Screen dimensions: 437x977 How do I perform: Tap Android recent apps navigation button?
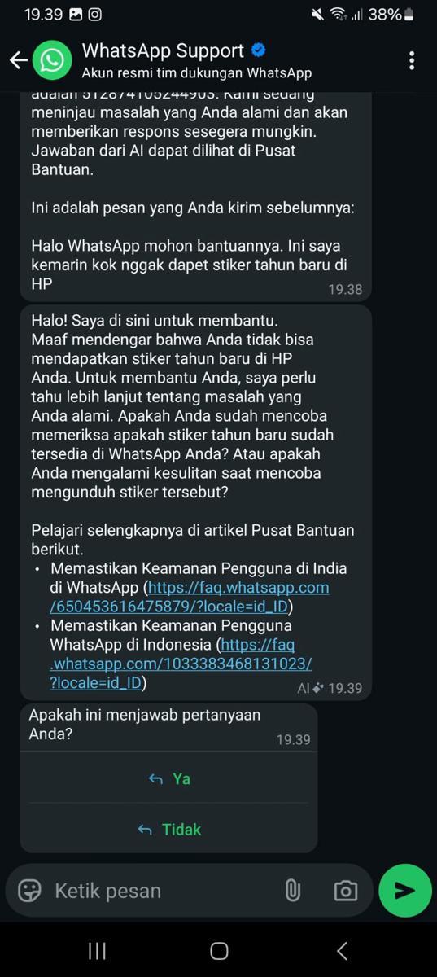point(97,950)
